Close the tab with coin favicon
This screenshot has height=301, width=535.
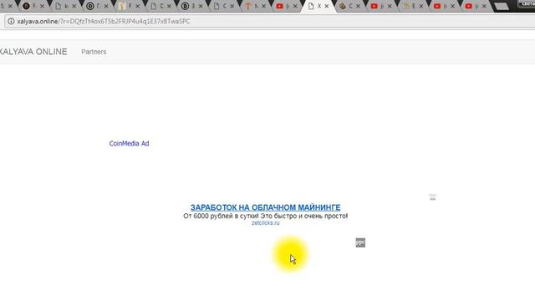[359, 6]
